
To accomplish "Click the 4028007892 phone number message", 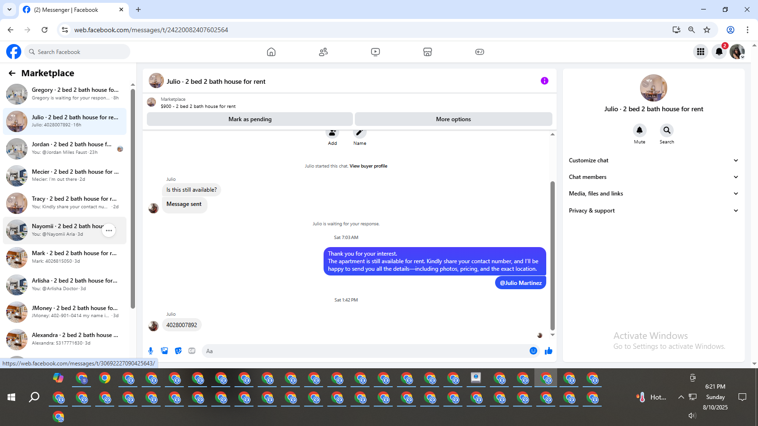I will (182, 325).
